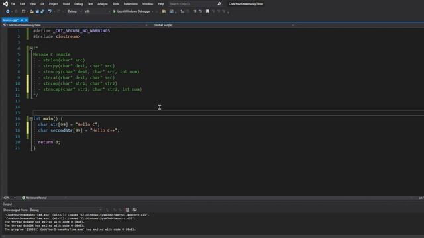
Task: Click the strcat comment line
Action: tap(79, 78)
